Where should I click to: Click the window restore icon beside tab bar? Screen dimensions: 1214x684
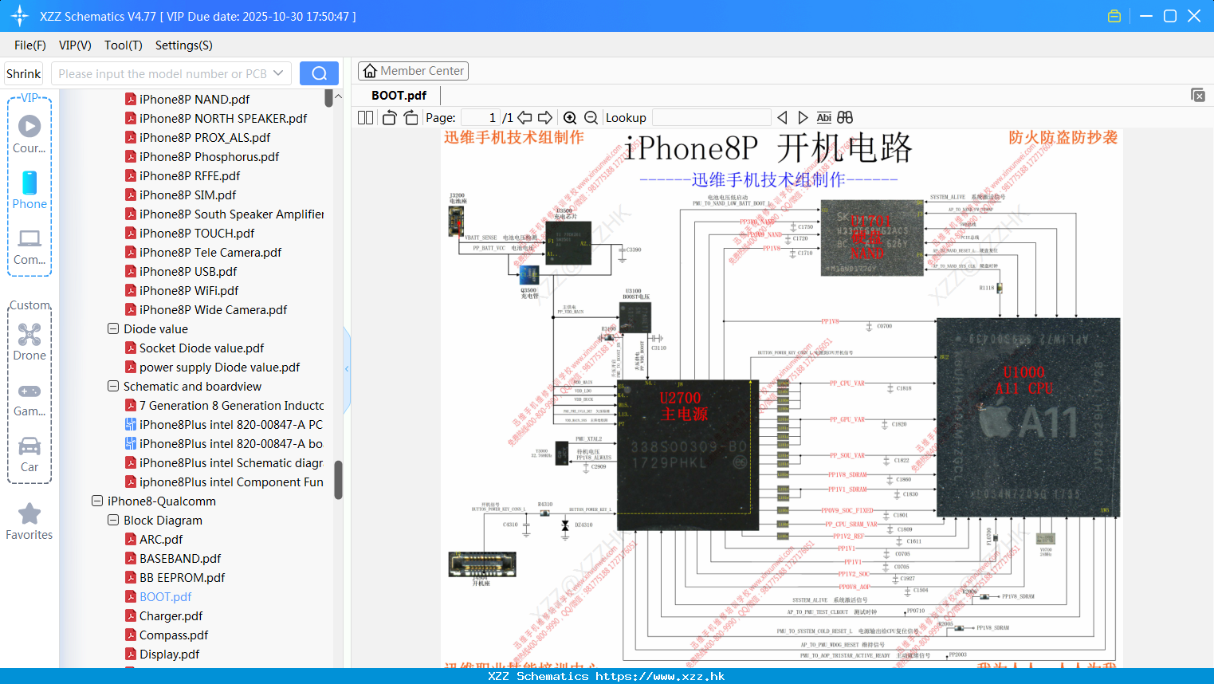pos(1198,95)
